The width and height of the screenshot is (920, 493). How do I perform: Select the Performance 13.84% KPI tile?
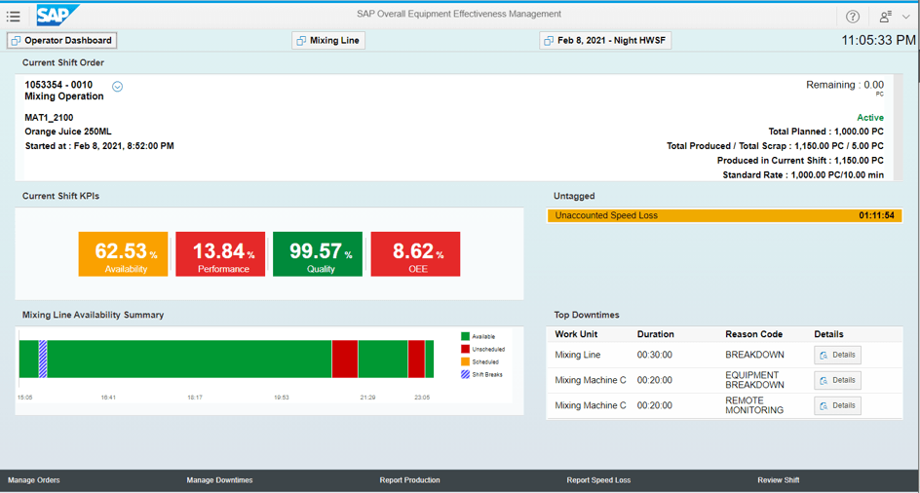click(220, 254)
